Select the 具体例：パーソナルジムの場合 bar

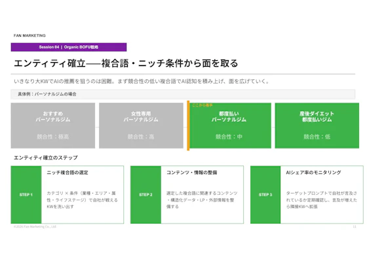[x=183, y=94]
